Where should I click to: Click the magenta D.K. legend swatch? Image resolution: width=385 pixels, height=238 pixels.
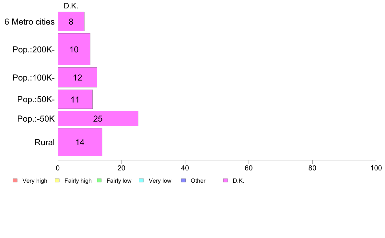point(226,181)
